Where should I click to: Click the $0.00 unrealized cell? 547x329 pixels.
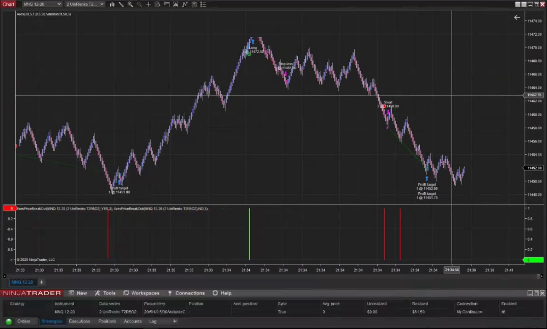(372, 312)
